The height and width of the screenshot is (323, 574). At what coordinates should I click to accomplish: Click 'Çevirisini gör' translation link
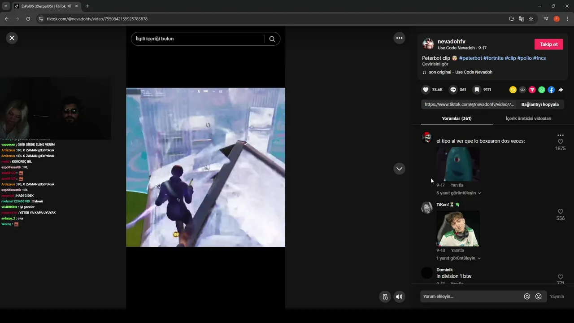435,64
